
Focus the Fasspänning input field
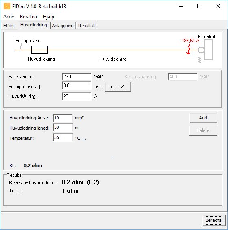pyautogui.click(x=77, y=77)
